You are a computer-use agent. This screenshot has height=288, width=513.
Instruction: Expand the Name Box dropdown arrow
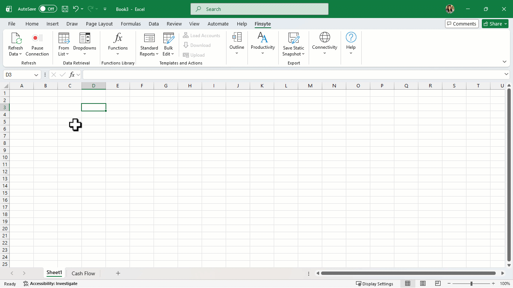click(x=36, y=75)
